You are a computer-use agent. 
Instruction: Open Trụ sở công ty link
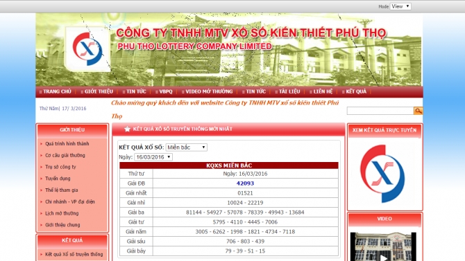click(60, 167)
